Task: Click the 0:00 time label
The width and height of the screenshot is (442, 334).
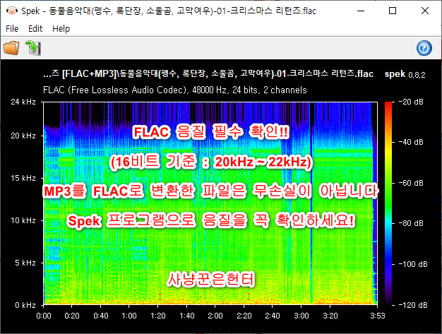Action: pyautogui.click(x=44, y=316)
